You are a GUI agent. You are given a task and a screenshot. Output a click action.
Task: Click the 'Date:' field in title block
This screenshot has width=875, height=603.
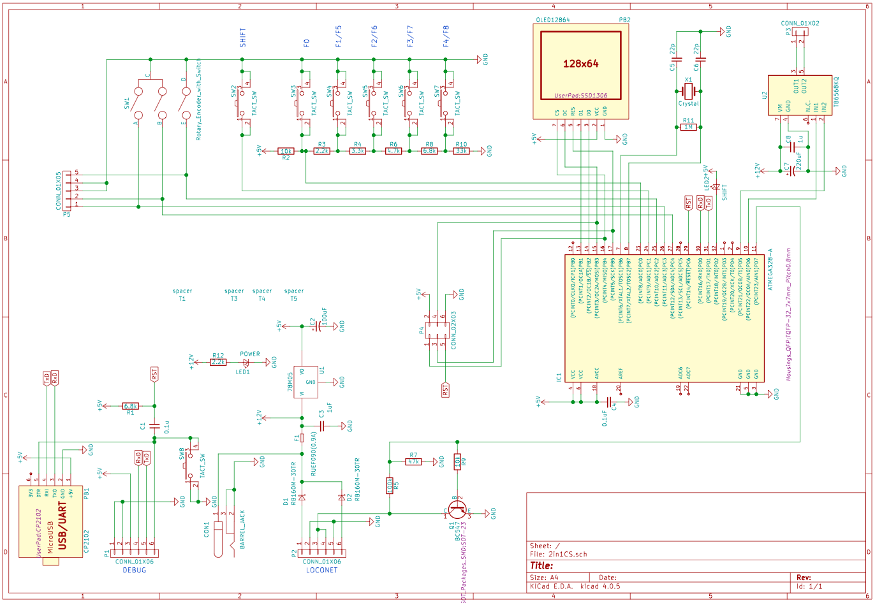pos(607,577)
